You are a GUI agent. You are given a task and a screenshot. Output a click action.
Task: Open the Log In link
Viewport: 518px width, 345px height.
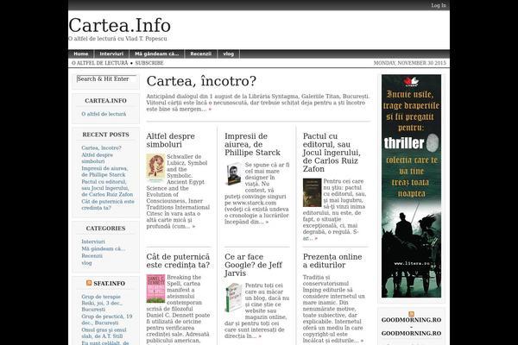[x=439, y=5]
